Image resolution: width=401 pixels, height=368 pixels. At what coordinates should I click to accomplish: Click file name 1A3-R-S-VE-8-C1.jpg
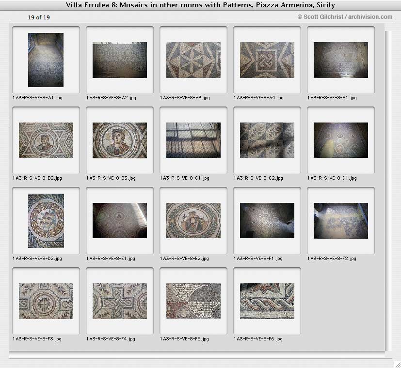[x=184, y=178]
